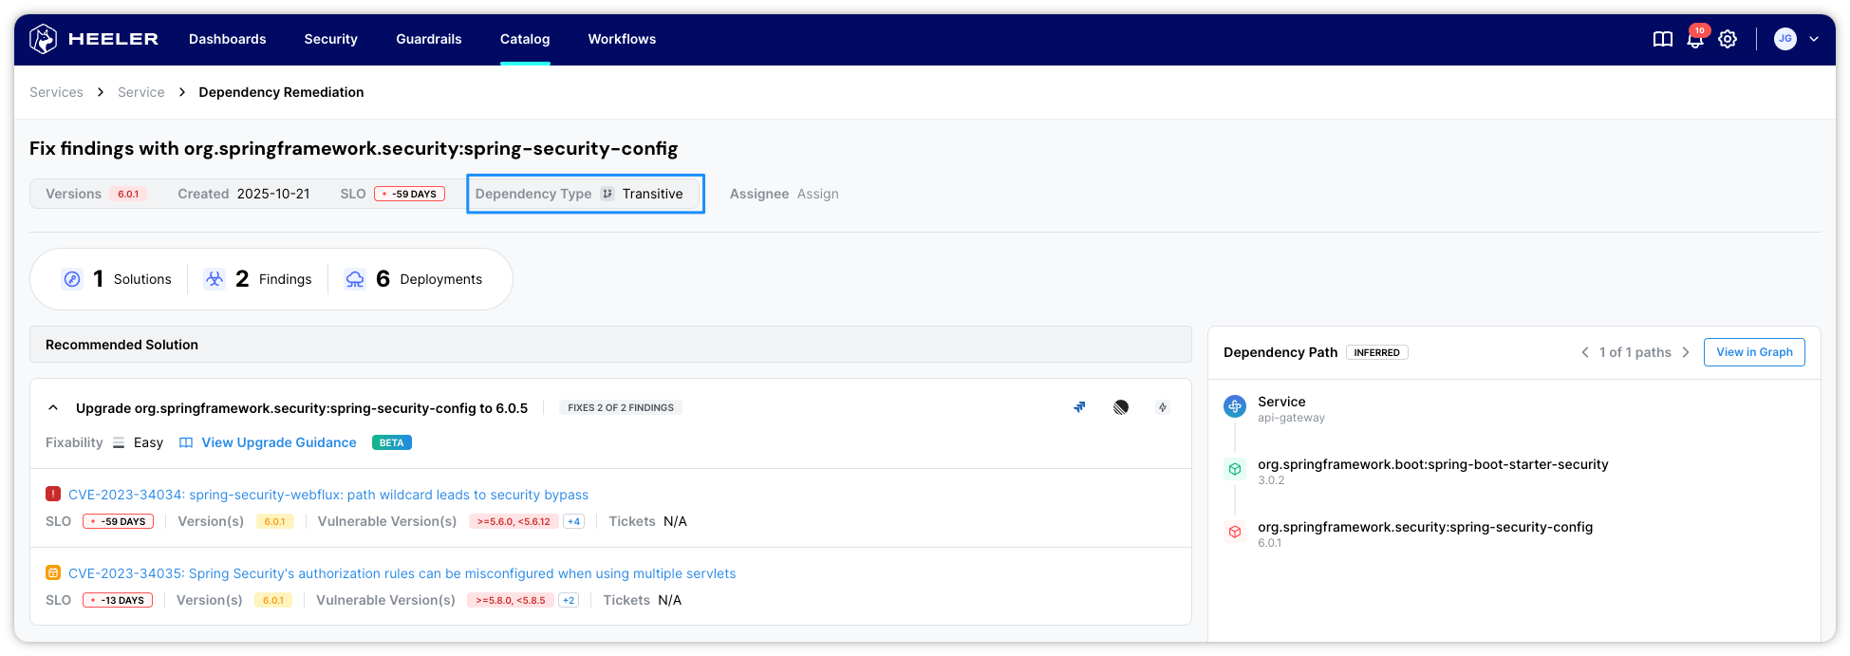This screenshot has width=1850, height=656.
Task: Open the documentation book icon
Action: click(1662, 39)
